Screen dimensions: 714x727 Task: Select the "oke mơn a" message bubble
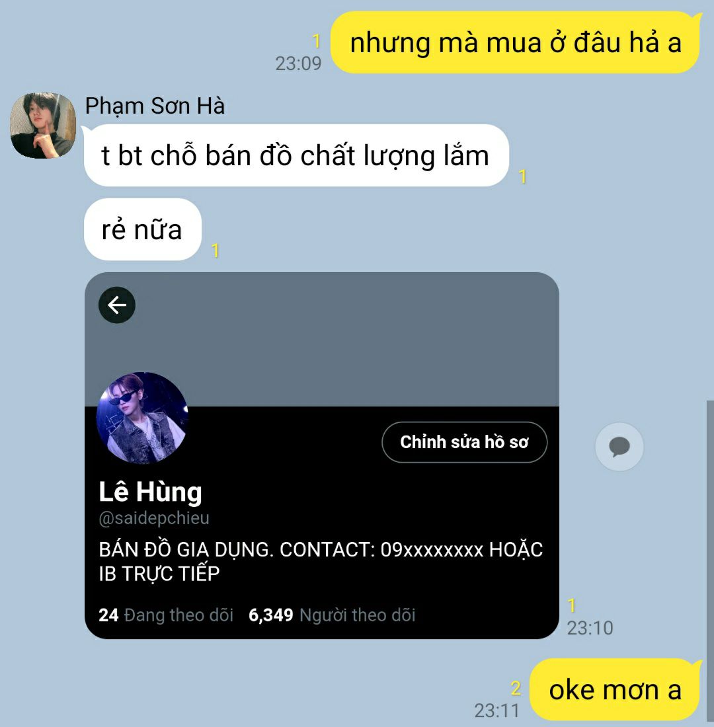615,689
